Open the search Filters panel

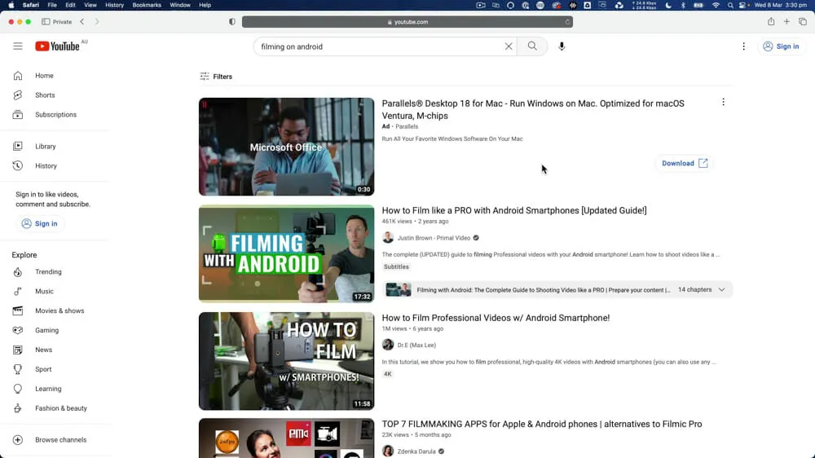pyautogui.click(x=216, y=77)
